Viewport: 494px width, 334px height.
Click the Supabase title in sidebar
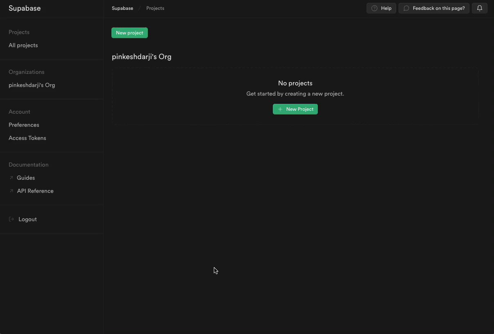click(25, 8)
